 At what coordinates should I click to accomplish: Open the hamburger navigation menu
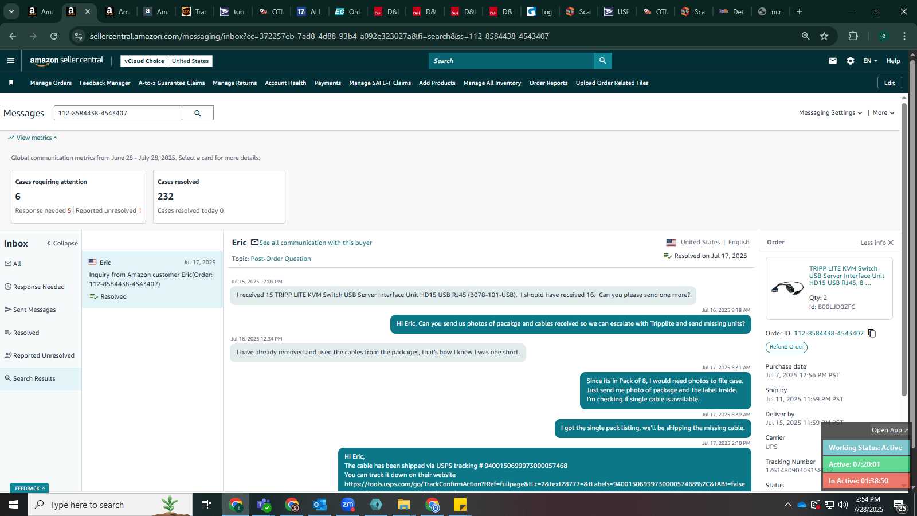tap(11, 61)
